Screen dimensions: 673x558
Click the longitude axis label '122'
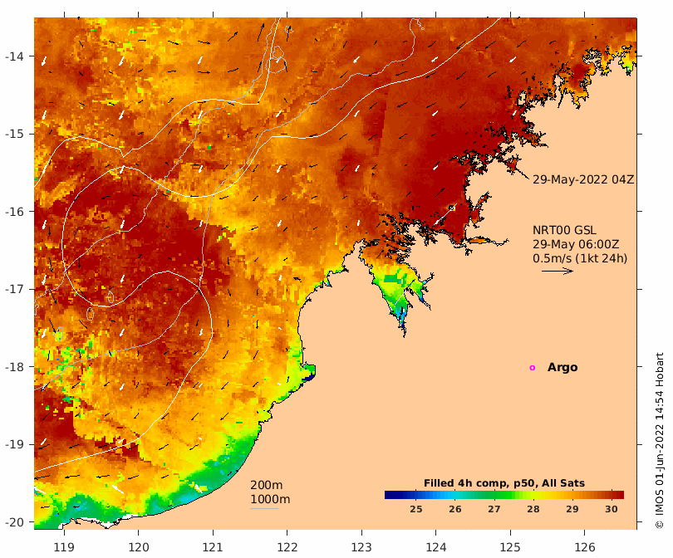click(287, 547)
